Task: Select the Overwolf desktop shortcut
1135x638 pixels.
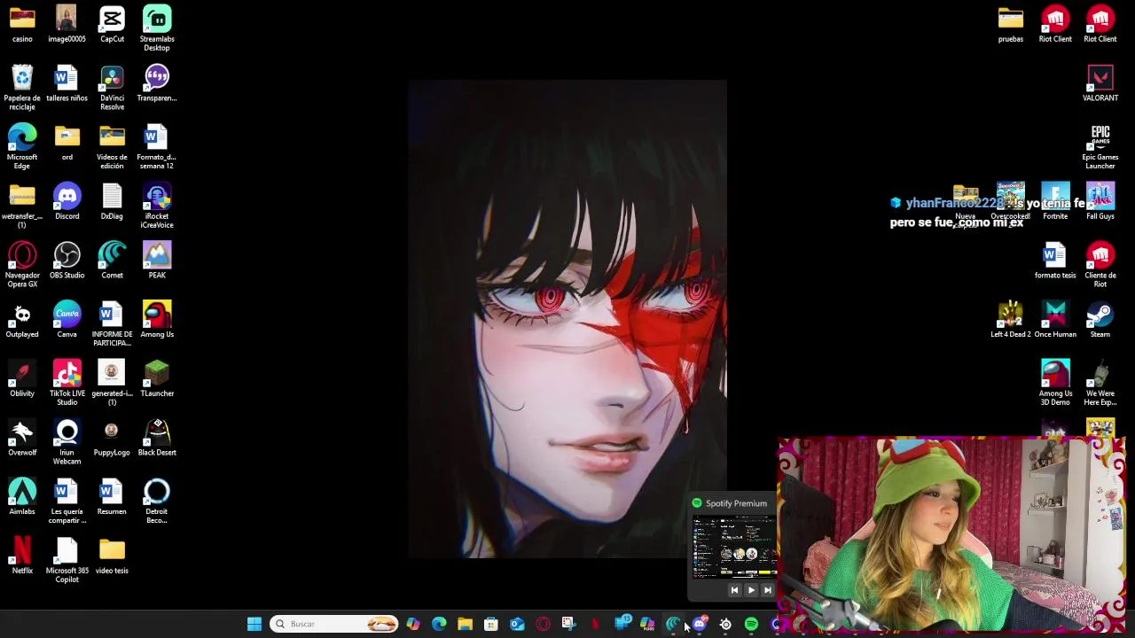Action: (22, 438)
